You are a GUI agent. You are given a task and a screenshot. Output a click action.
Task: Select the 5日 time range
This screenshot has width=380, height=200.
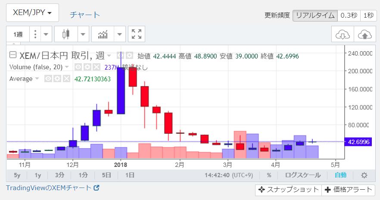pos(106,175)
